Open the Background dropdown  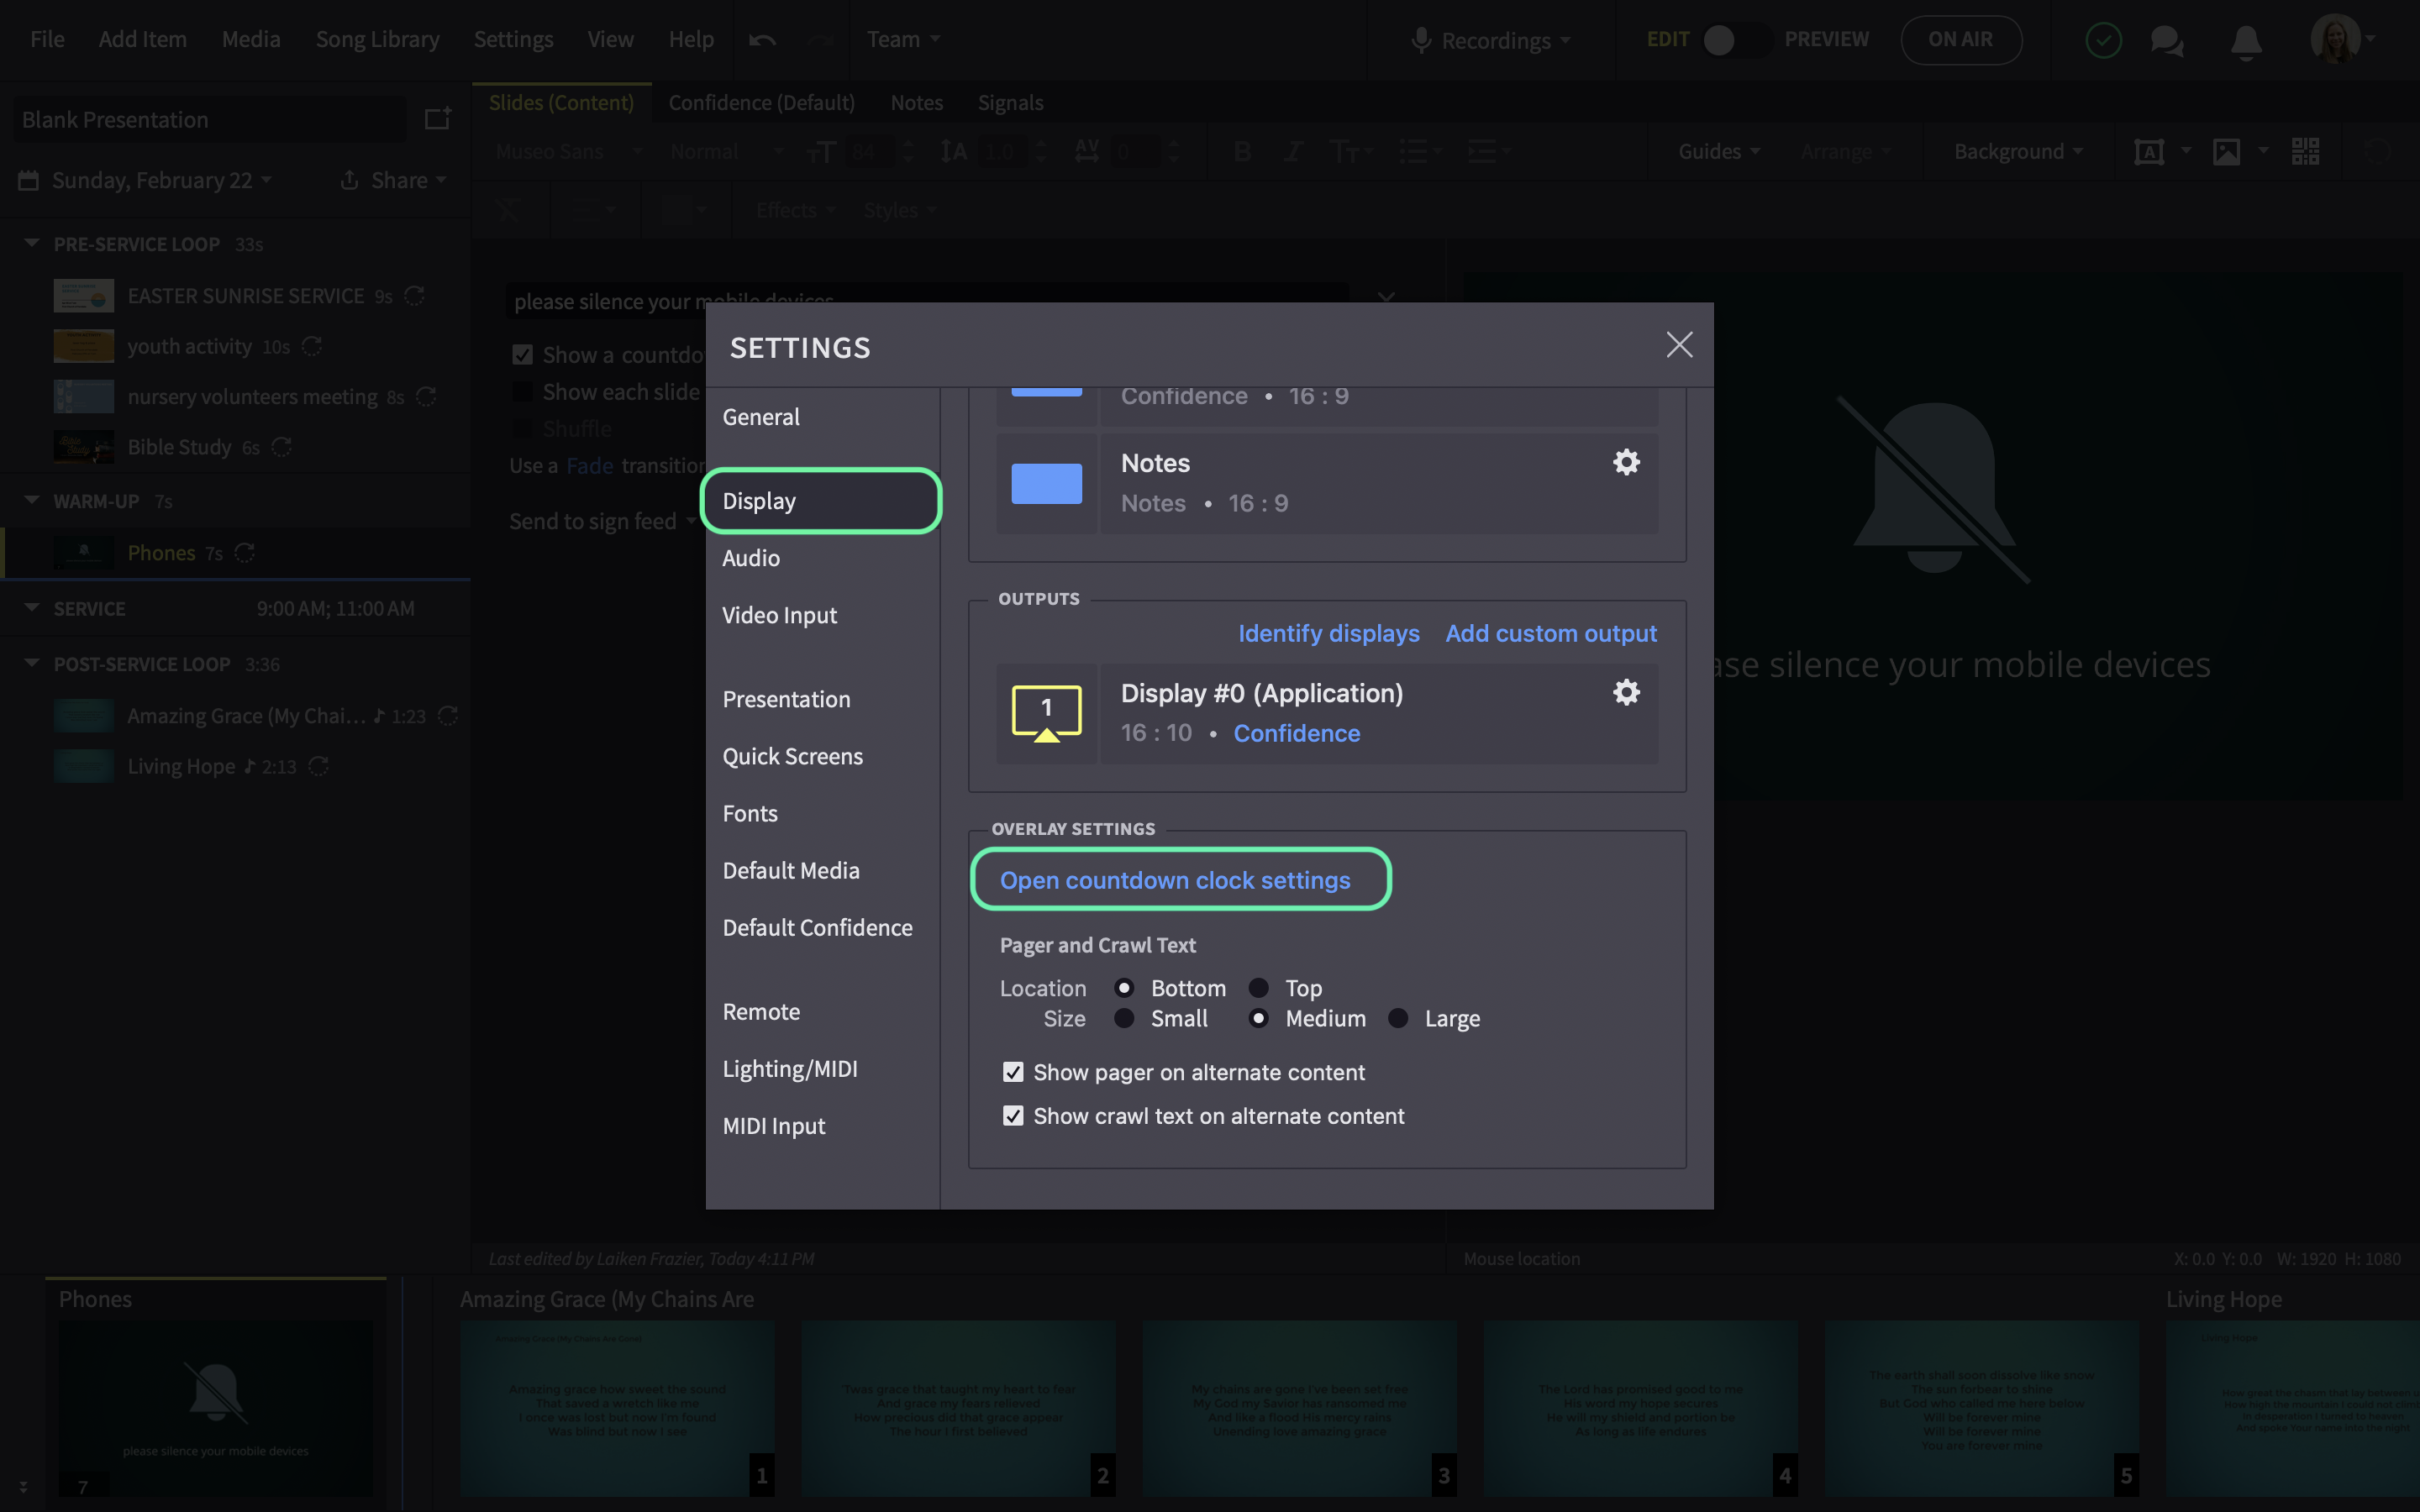2018,151
